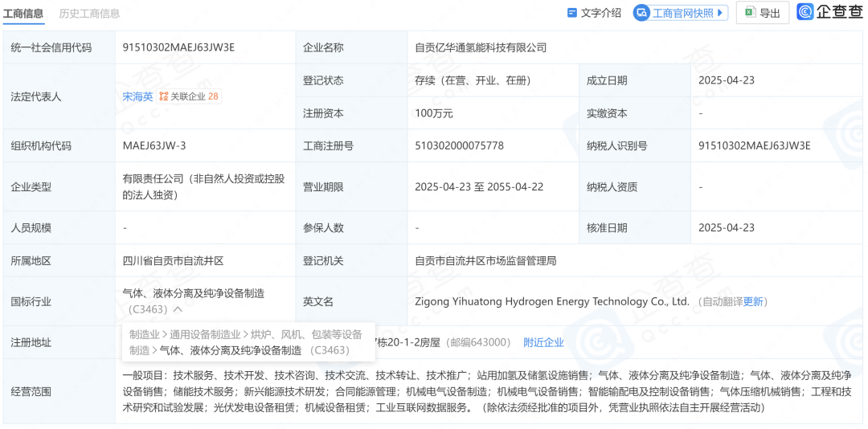This screenshot has height=429, width=868.
Task: Open legal representative 宋海英 link
Action: [x=138, y=96]
